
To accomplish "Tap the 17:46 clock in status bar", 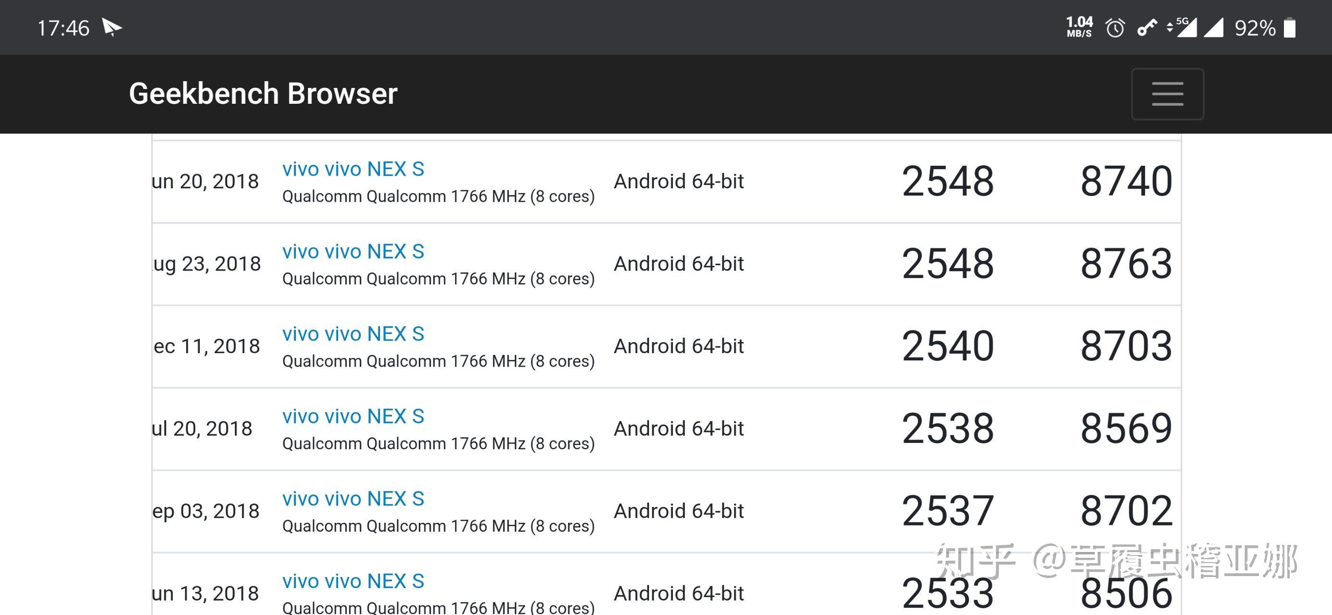I will point(63,28).
